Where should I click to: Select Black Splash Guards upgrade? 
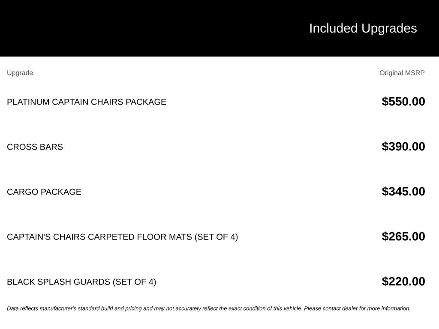click(81, 282)
